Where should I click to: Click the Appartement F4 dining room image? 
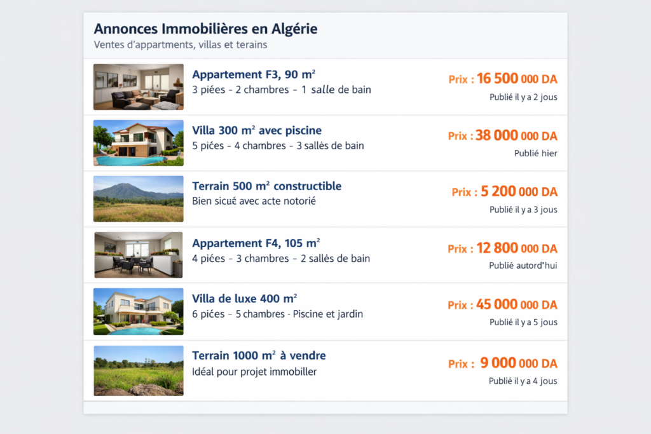click(x=138, y=255)
